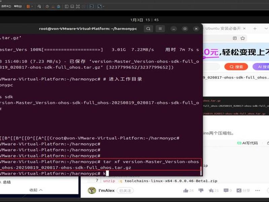Click the terminal prompt line with cursor
Image resolution: width=269 pixels, height=202 pixels.
[54, 173]
